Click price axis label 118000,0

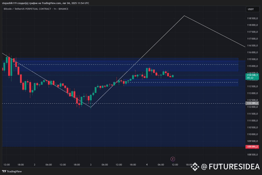click(253, 25)
